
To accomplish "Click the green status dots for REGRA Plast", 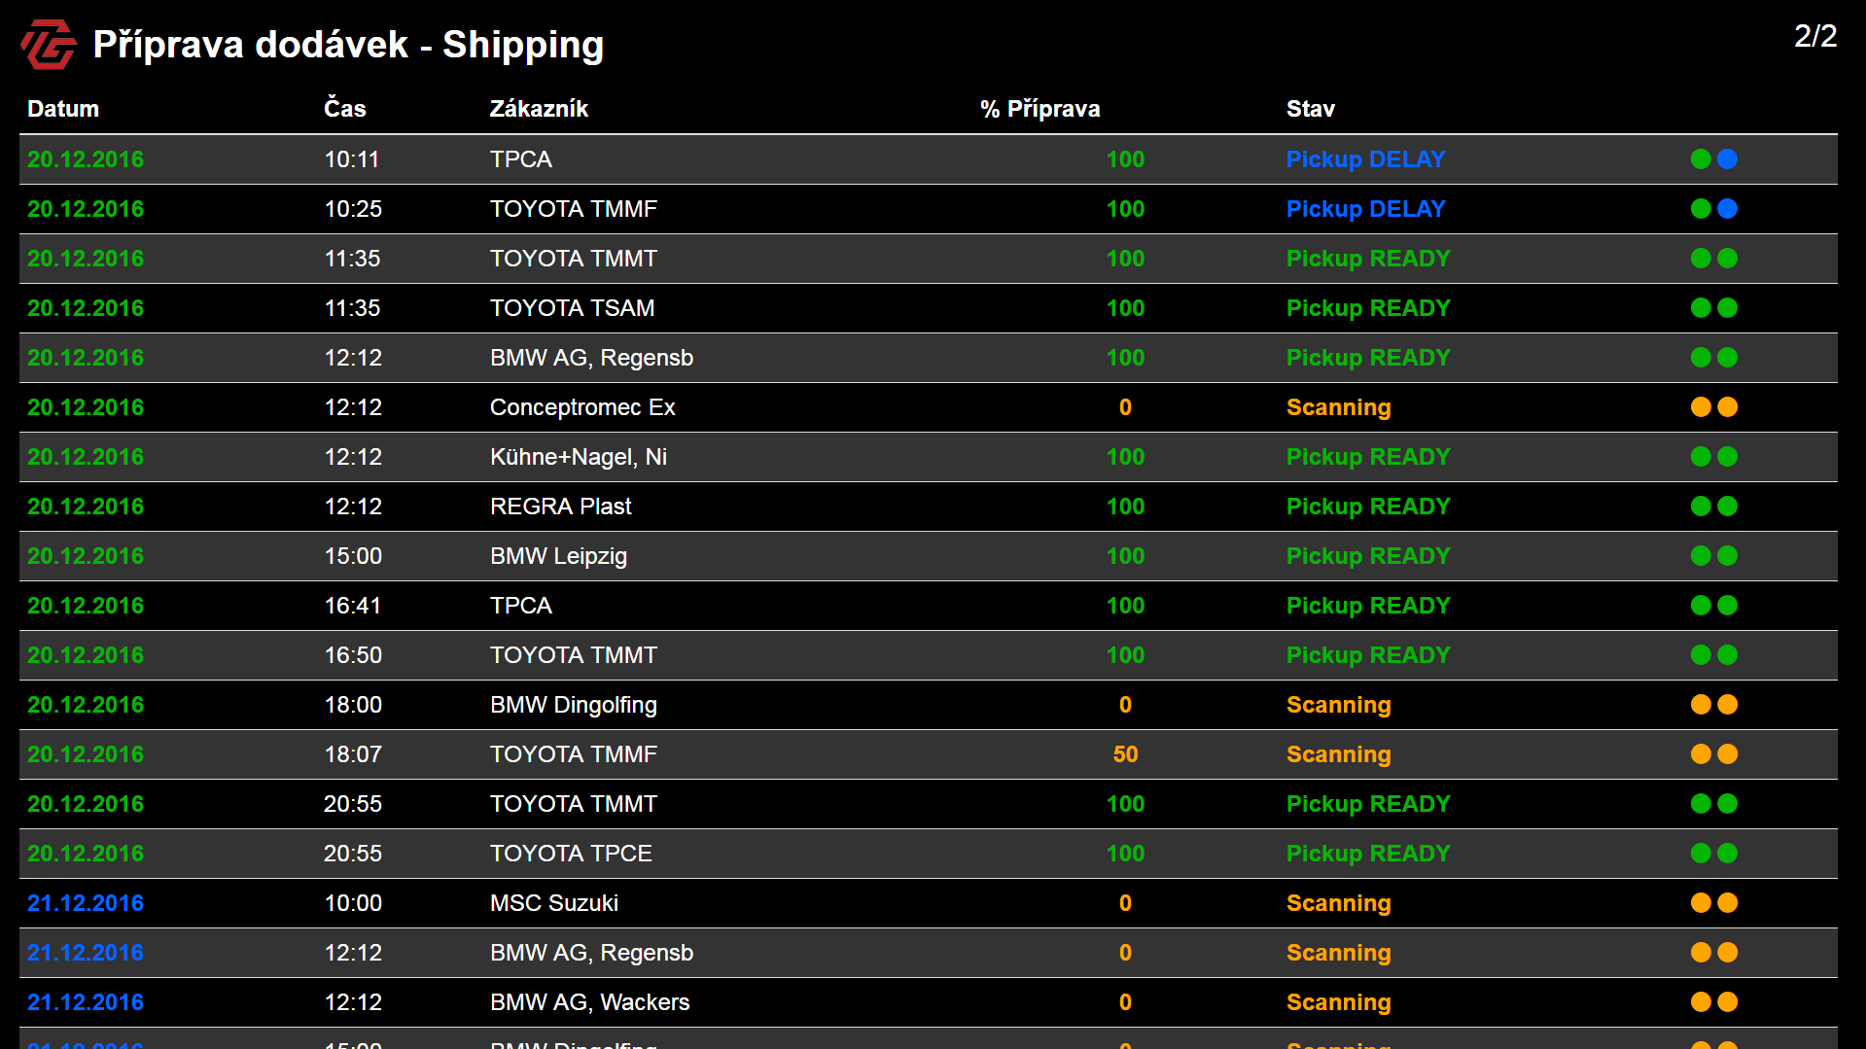I will tap(1714, 507).
